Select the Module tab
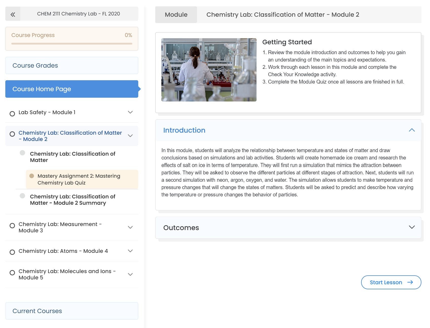This screenshot has height=328, width=430. click(176, 15)
